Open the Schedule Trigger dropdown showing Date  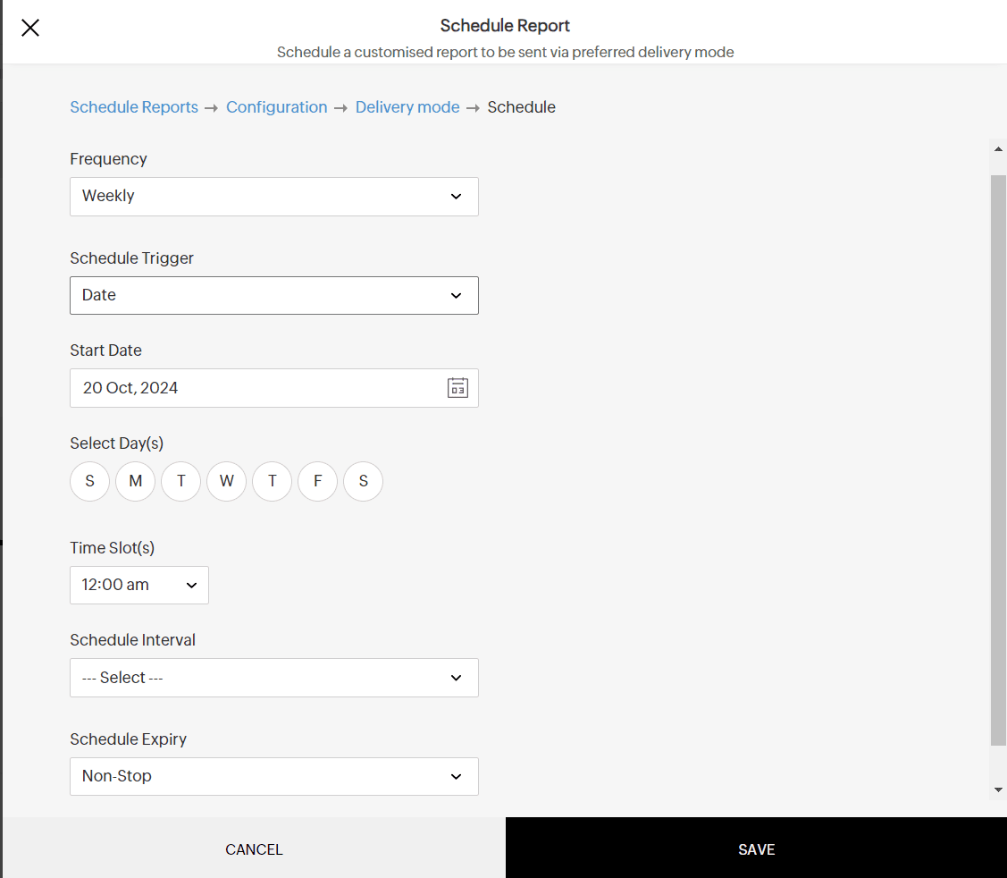[x=274, y=296]
